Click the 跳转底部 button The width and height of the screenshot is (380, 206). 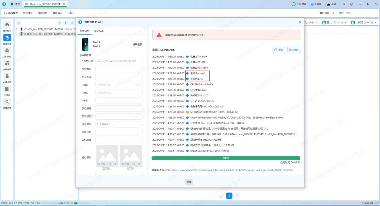[x=294, y=50]
